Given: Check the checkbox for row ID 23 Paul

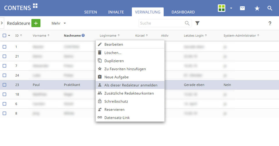Looking at the screenshot, I should click(4, 85).
